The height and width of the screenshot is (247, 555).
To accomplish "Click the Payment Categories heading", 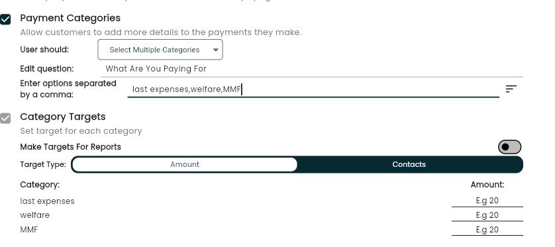I will click(x=70, y=18).
